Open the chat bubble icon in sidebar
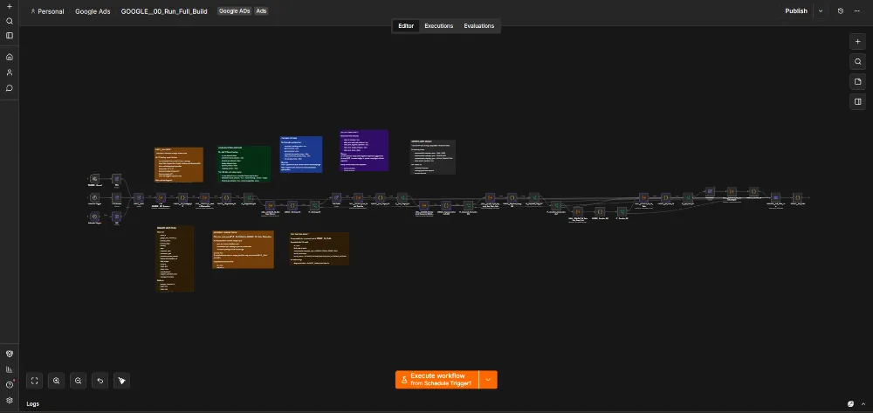The width and height of the screenshot is (873, 413). point(9,88)
